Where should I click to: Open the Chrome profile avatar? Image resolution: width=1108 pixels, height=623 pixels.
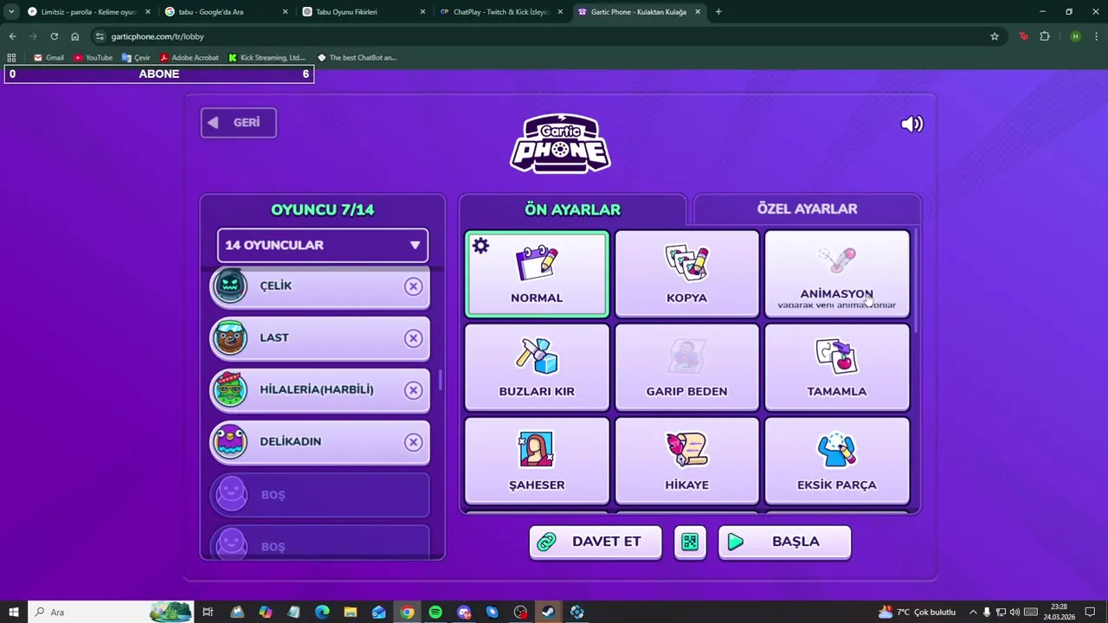pos(1075,36)
